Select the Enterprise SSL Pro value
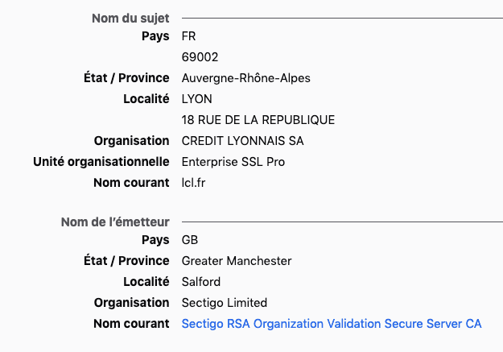 (x=233, y=162)
